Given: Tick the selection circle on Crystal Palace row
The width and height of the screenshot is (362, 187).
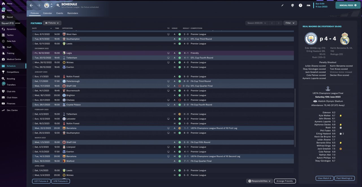Looking at the screenshot, I should click(x=33, y=105).
